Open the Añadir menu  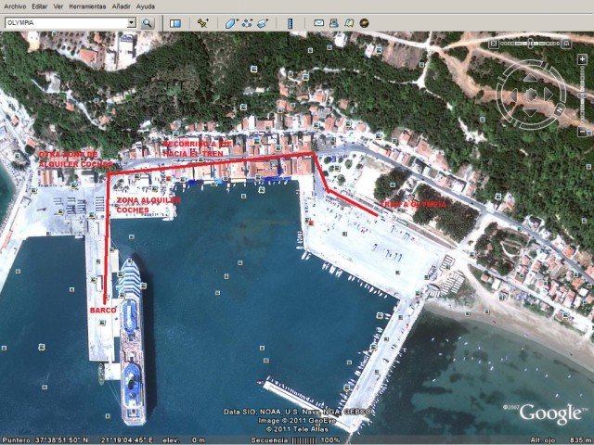[x=121, y=6]
